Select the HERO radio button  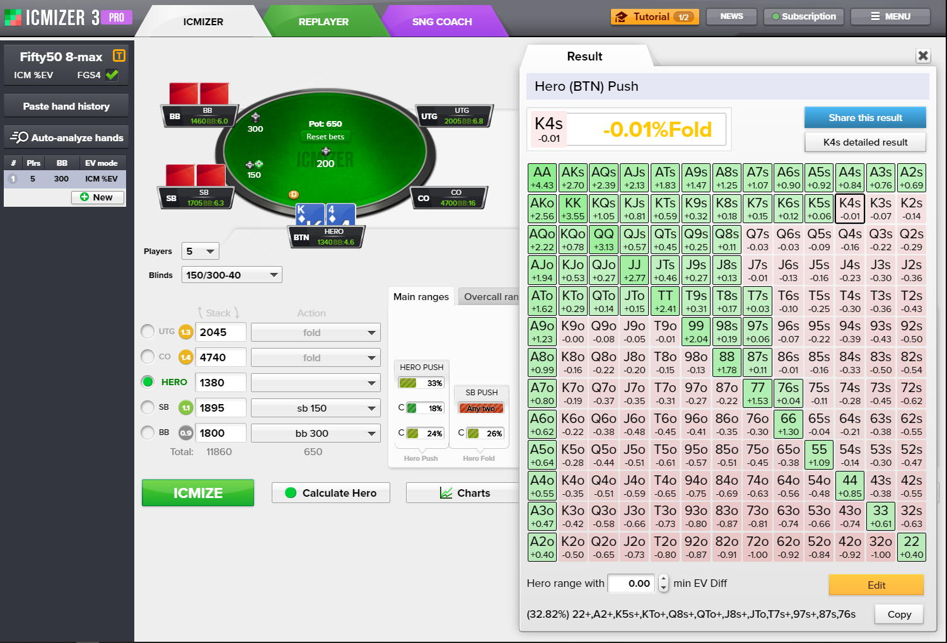148,382
